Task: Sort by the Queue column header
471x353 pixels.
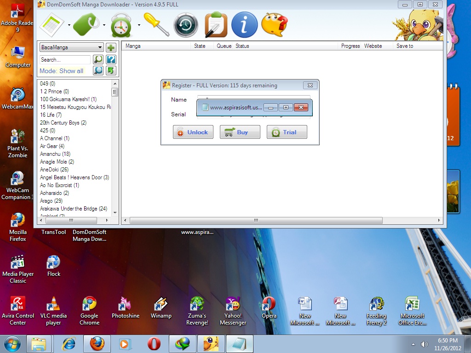Action: point(224,46)
